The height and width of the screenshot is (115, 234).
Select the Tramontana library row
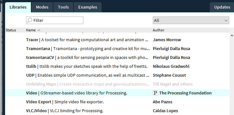117,49
